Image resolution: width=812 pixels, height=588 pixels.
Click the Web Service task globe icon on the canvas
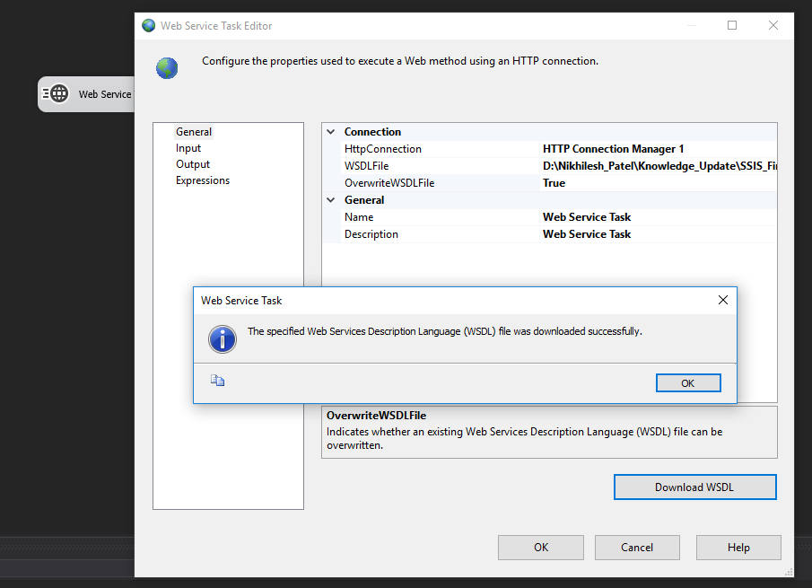coord(58,93)
